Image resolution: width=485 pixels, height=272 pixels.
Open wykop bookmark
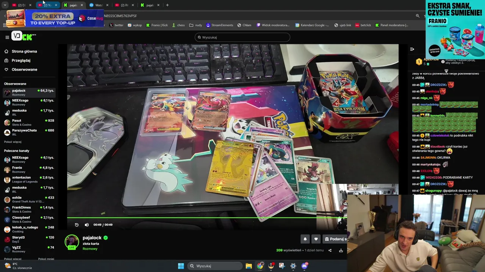coord(135,25)
